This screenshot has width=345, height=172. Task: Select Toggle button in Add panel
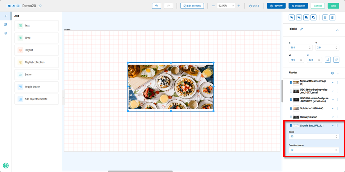click(36, 87)
